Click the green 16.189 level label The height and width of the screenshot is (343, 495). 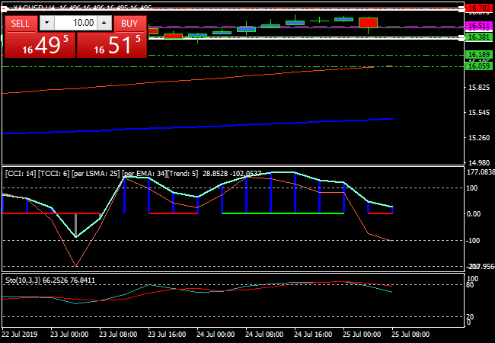[477, 55]
